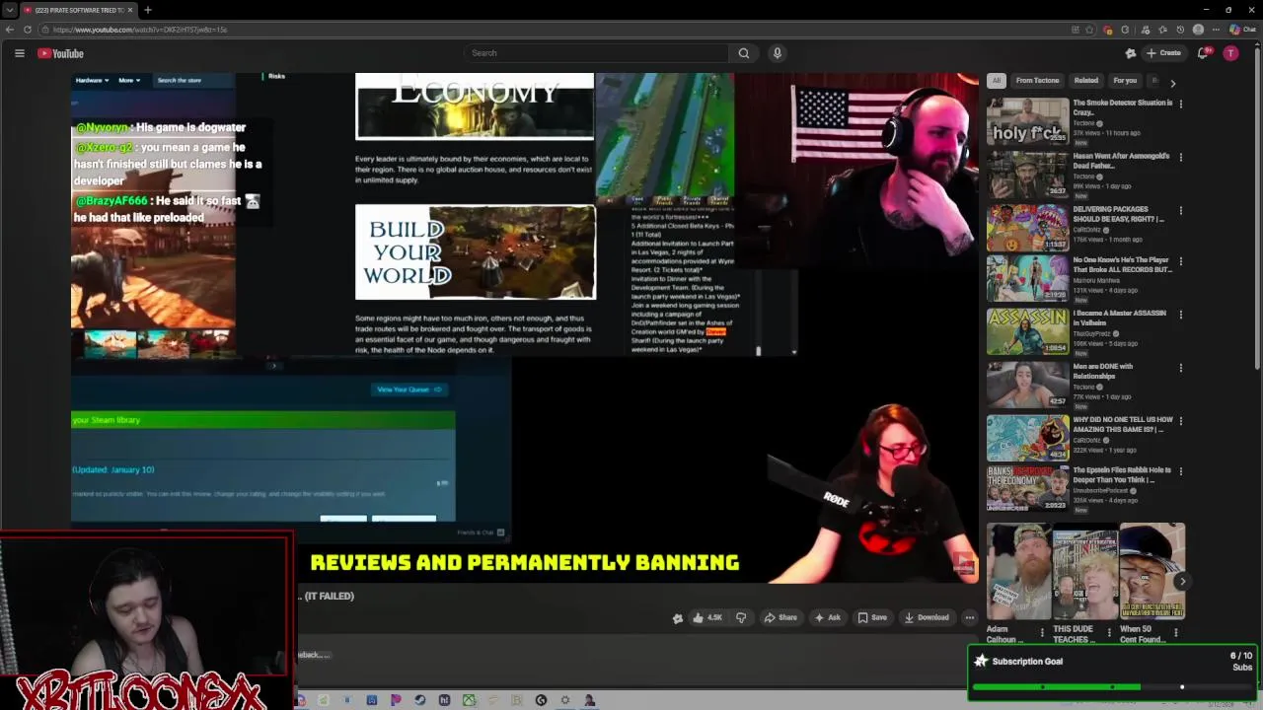This screenshot has width=1263, height=710.
Task: Open Steam from the taskbar
Action: tap(419, 700)
